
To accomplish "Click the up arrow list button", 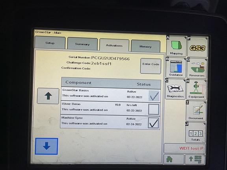I will pos(48,96).
